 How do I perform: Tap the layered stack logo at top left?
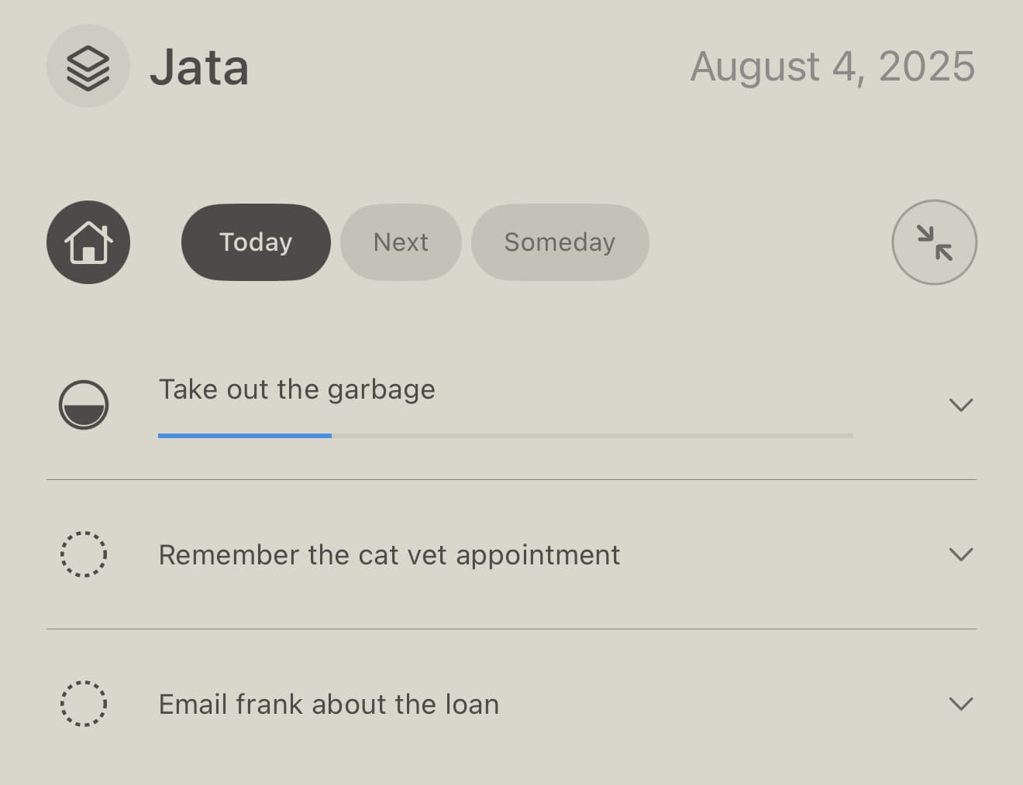(88, 66)
